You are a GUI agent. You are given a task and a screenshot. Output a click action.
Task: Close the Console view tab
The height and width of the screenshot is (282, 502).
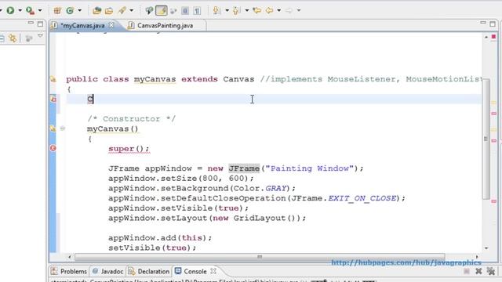point(213,271)
